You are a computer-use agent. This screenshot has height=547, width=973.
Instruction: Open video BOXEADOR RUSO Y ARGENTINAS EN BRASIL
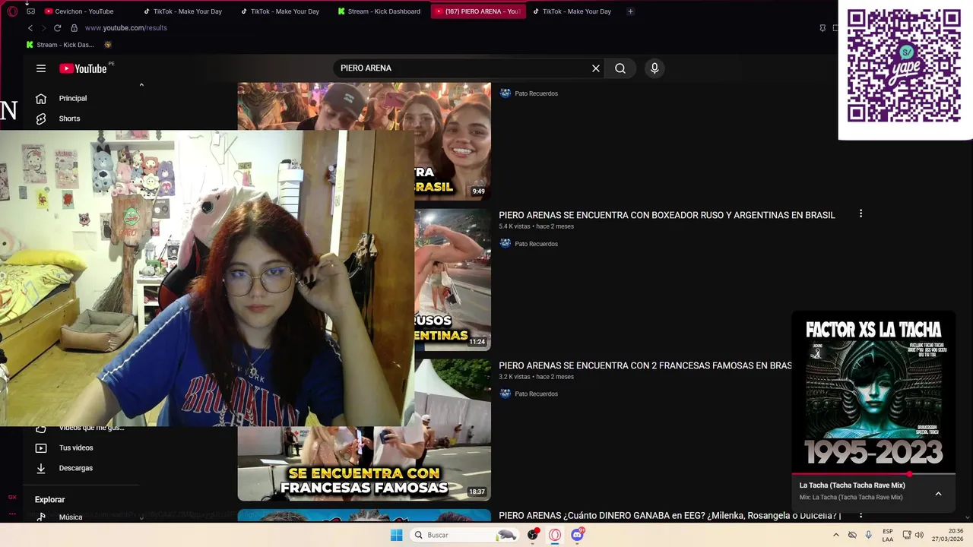[x=667, y=215]
